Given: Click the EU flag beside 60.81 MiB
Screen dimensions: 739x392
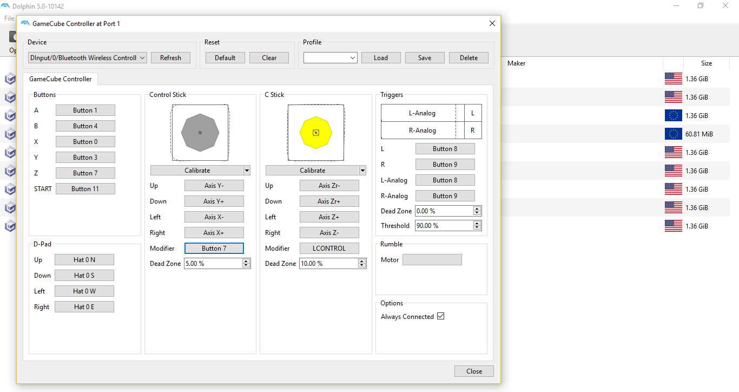Looking at the screenshot, I should pos(674,134).
